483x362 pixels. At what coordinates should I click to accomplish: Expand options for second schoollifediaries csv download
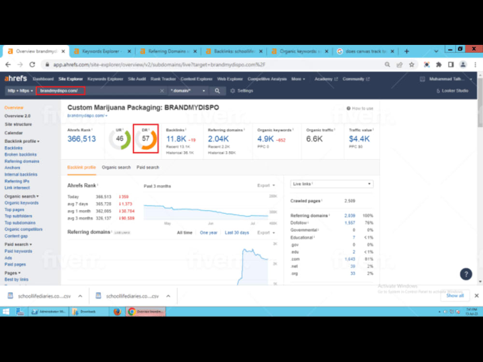[x=168, y=296]
